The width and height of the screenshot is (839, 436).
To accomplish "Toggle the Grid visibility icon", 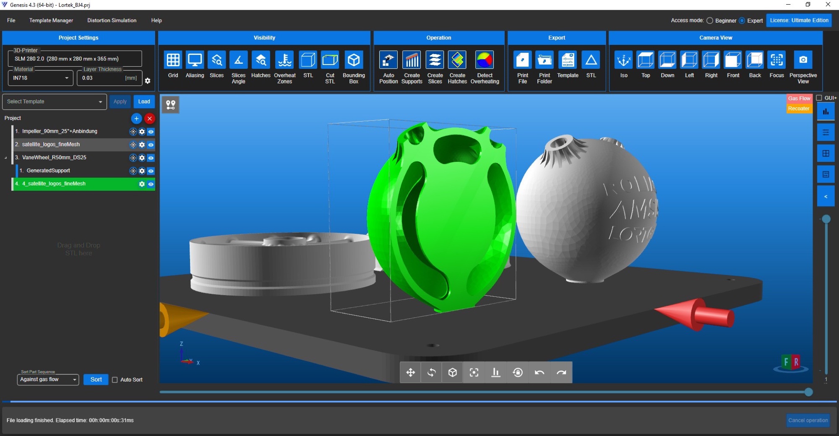I will click(173, 60).
